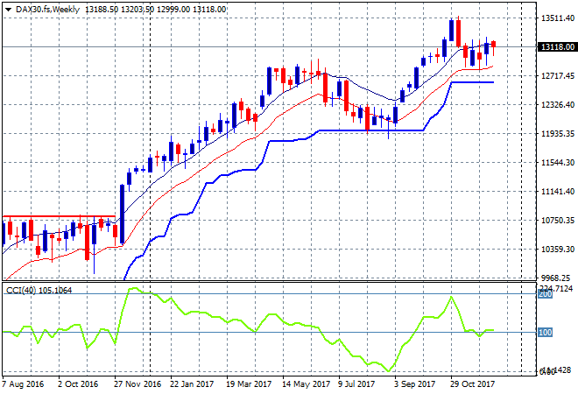This screenshot has width=578, height=394.
Task: Select the DAX30.fs,Weekly symbol title
Action: [x=47, y=10]
